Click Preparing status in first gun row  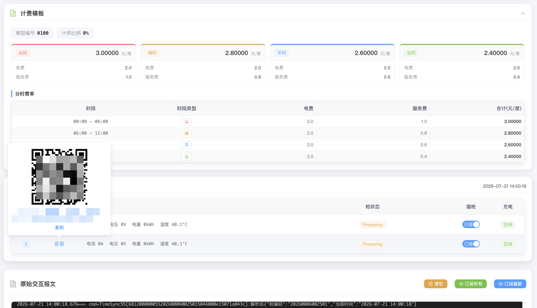(373, 225)
